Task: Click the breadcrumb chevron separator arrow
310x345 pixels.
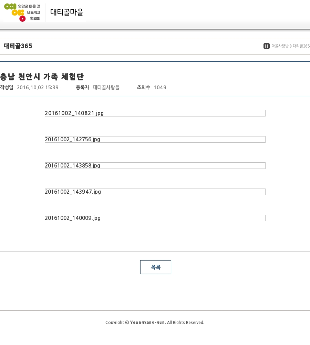Action: 291,46
